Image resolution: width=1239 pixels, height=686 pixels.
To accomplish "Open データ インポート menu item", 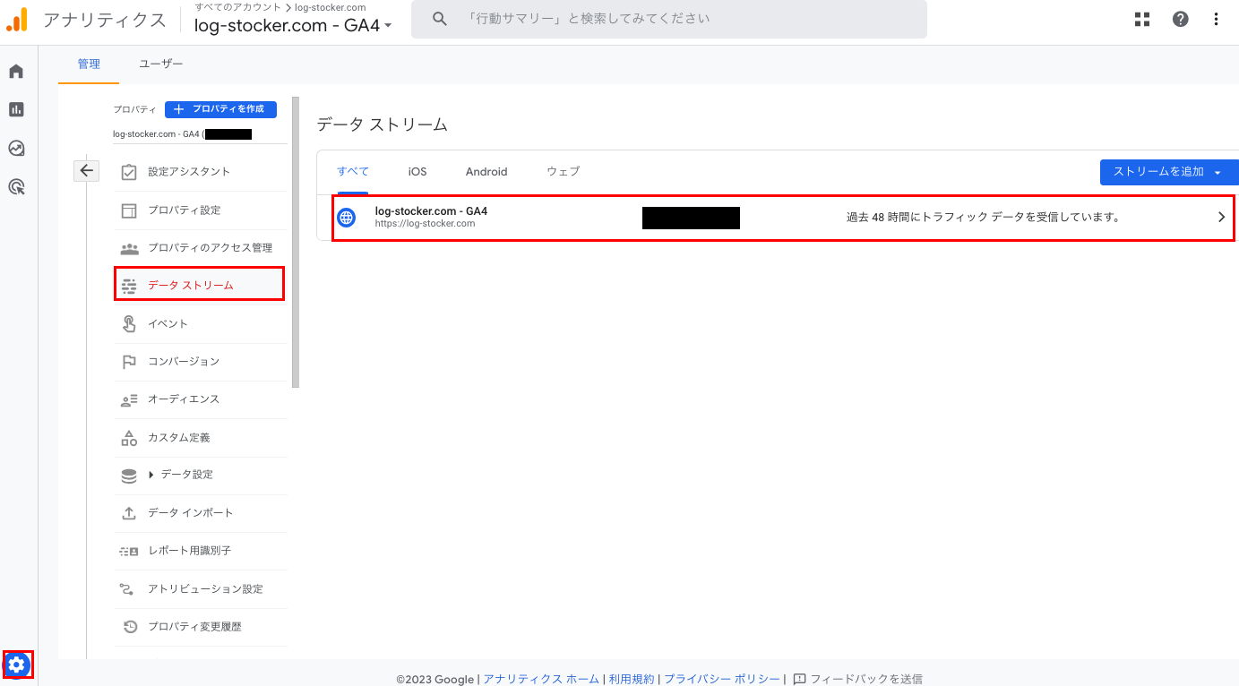I will click(191, 513).
